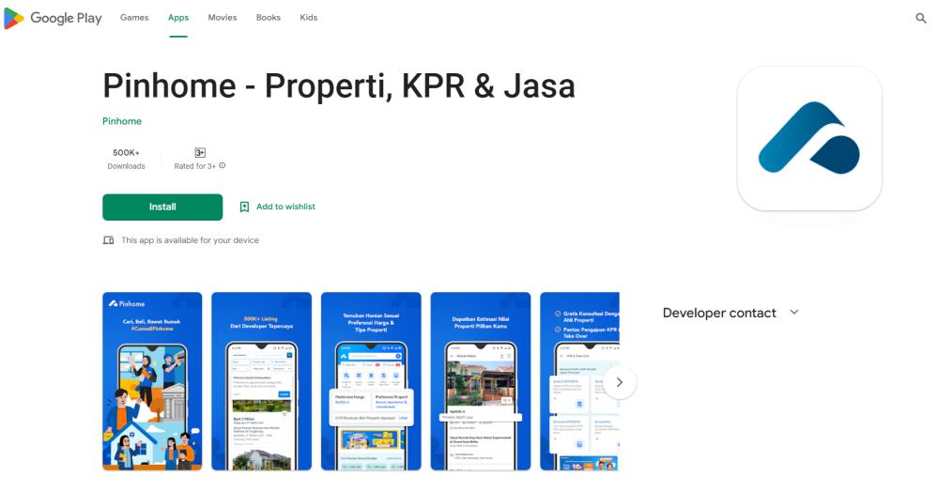The width and height of the screenshot is (939, 492).
Task: Add the app to wishlist
Action: pyautogui.click(x=277, y=207)
